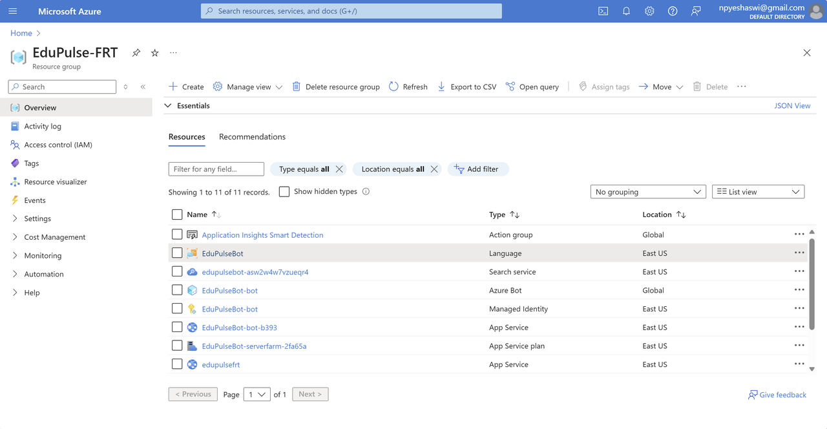This screenshot has height=429, width=827.
Task: Close the resource group blade
Action: coord(806,53)
